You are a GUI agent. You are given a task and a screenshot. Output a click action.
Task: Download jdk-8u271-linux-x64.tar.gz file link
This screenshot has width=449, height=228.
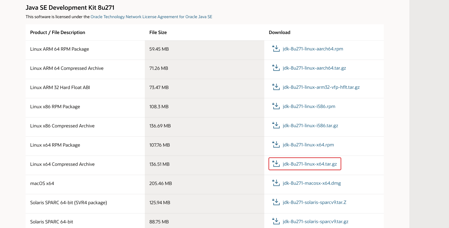[x=310, y=164]
